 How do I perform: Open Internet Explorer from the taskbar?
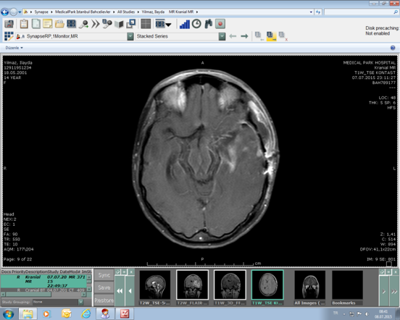86,314
